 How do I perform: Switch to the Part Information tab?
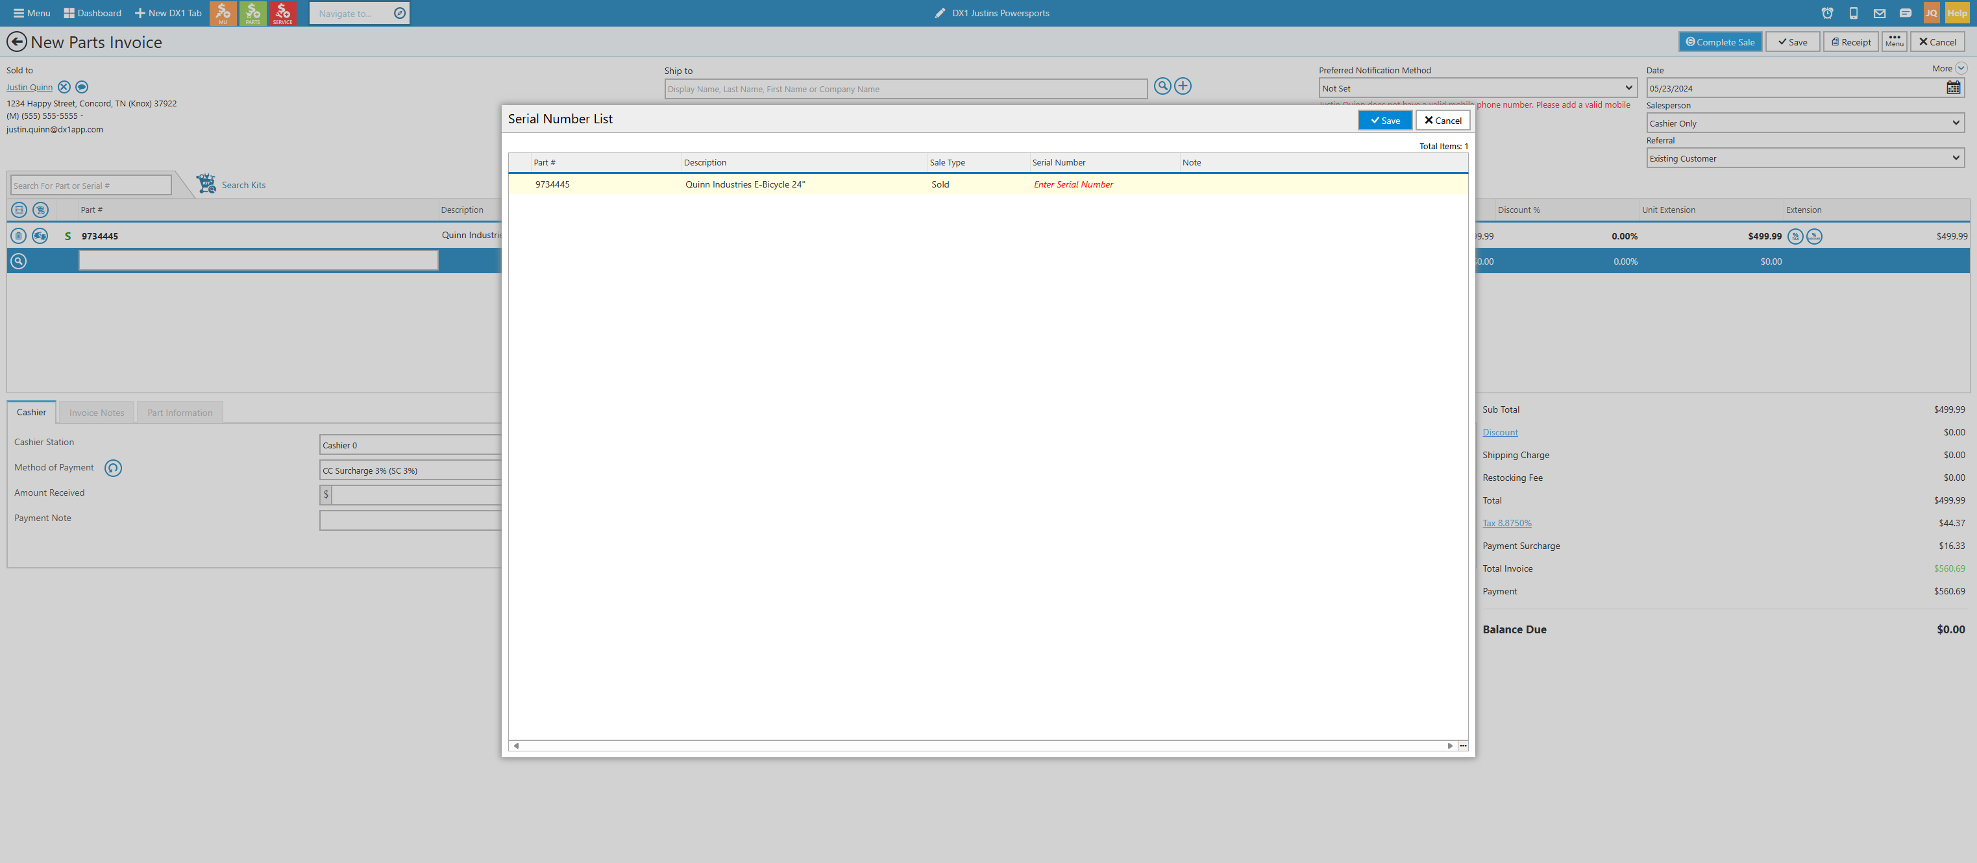(x=180, y=413)
